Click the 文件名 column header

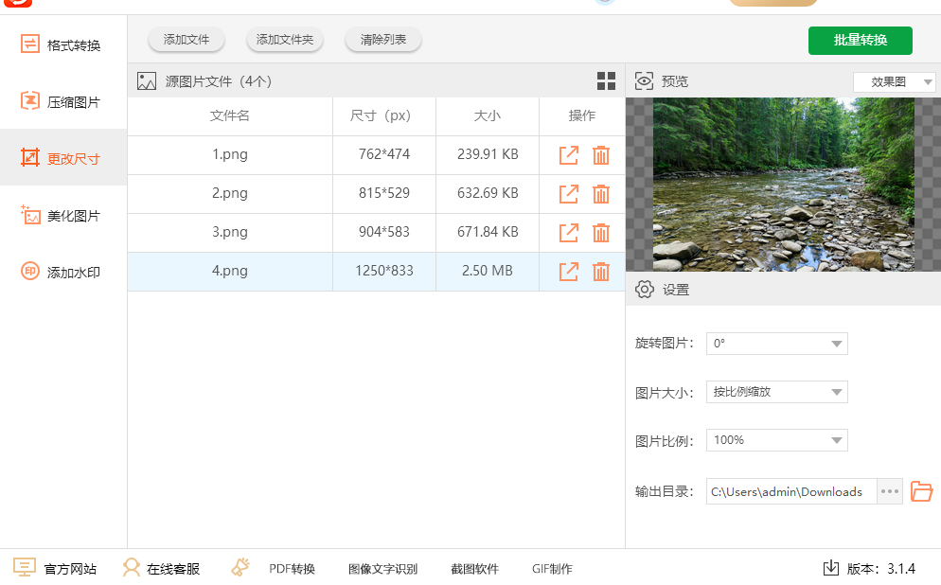coord(230,115)
